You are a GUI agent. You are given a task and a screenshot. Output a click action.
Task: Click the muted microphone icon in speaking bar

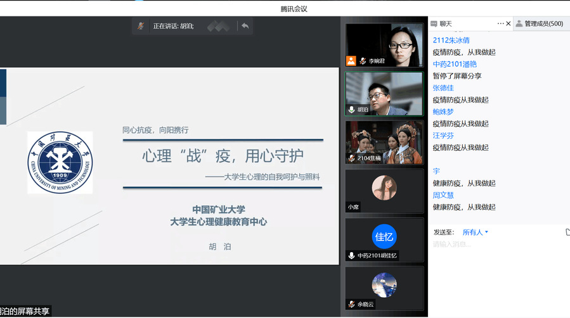pyautogui.click(x=141, y=26)
